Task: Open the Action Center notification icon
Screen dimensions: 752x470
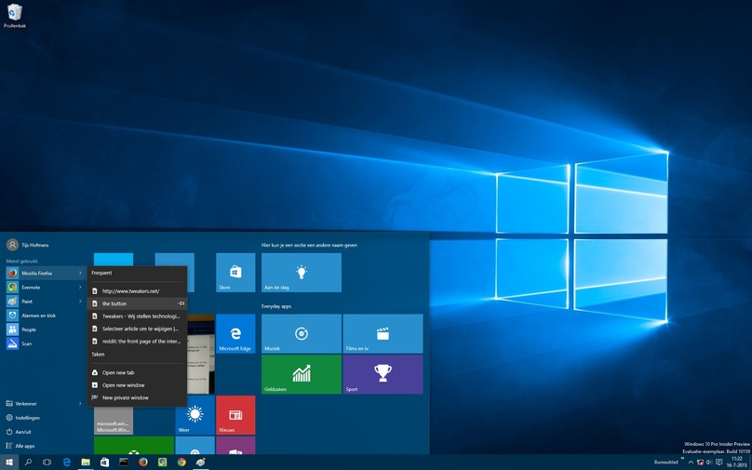Action: coord(718,463)
